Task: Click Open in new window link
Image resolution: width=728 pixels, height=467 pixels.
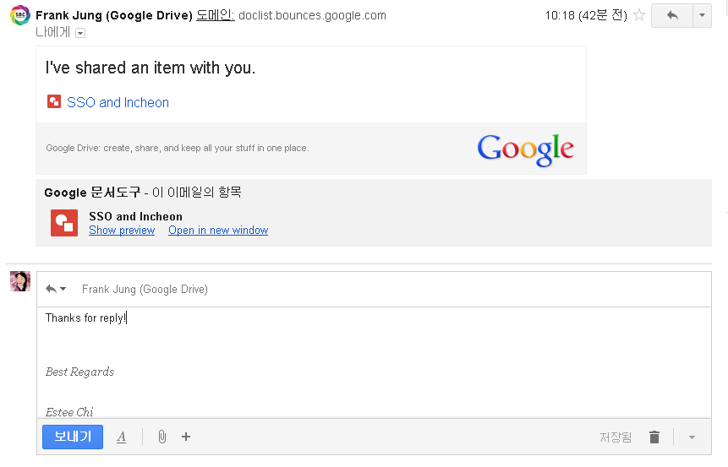Action: point(218,230)
